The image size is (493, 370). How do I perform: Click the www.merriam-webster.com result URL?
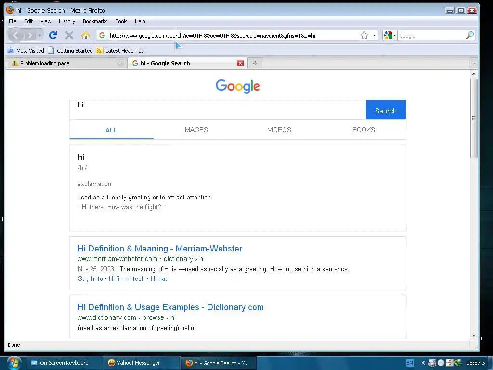pyautogui.click(x=141, y=259)
